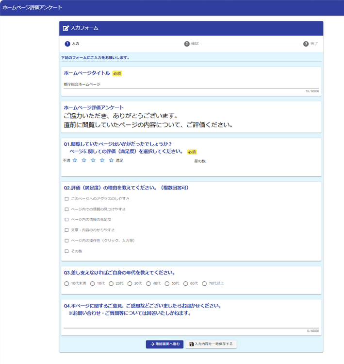Viewport: 344px width, 364px height.
Task: Select the 10代未満 age option
Action: (66, 283)
